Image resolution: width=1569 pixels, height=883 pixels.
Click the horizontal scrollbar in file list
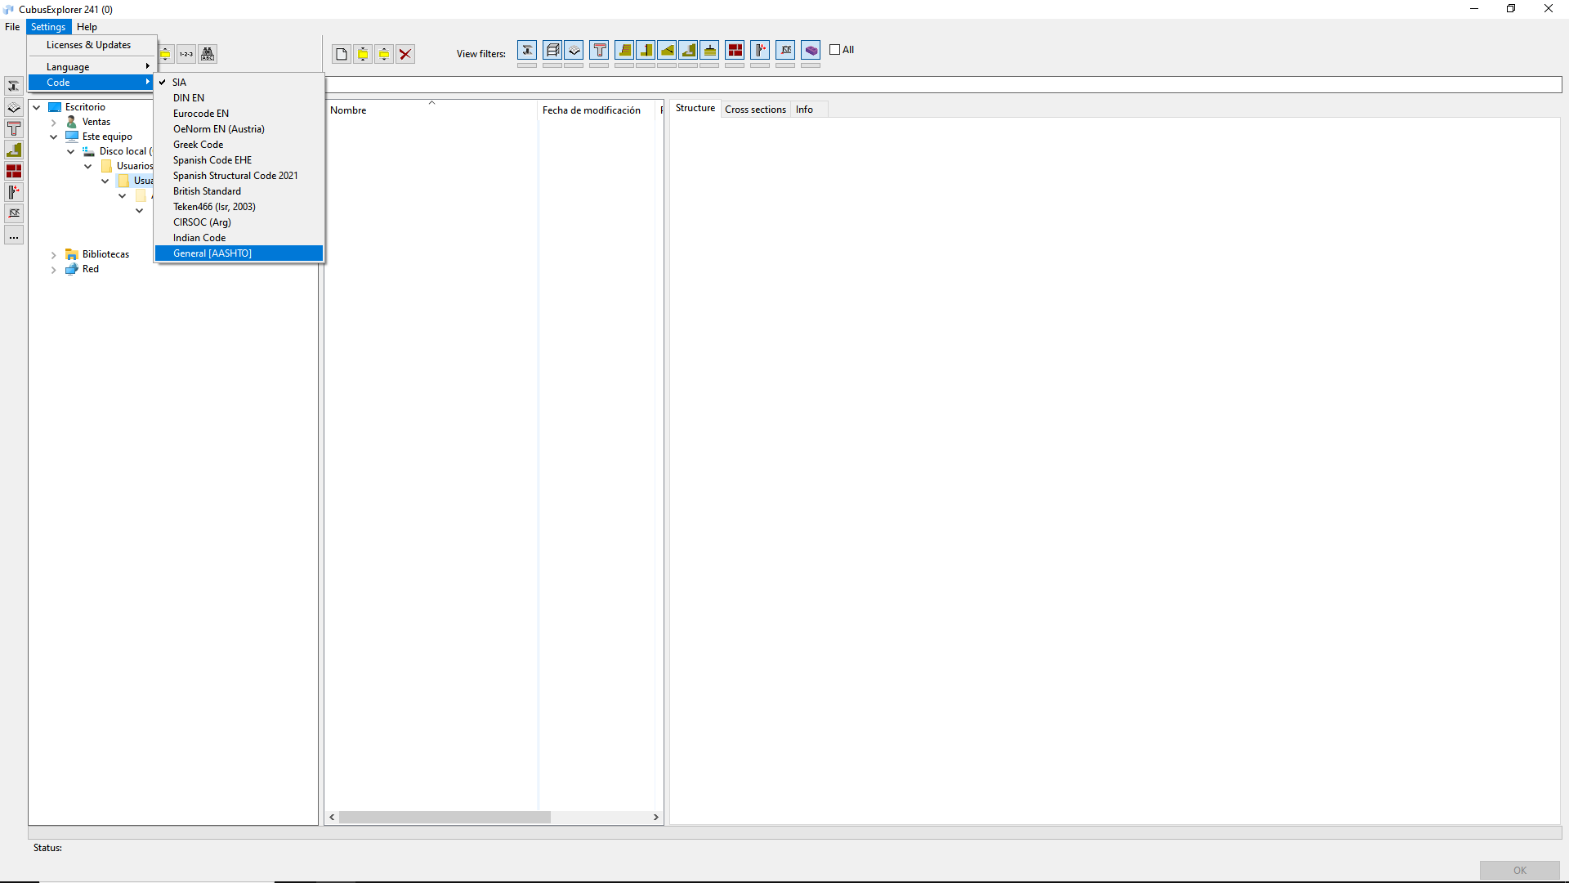pos(445,818)
